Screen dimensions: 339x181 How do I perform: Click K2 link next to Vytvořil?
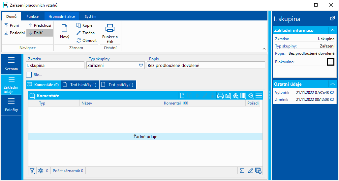click(x=332, y=93)
